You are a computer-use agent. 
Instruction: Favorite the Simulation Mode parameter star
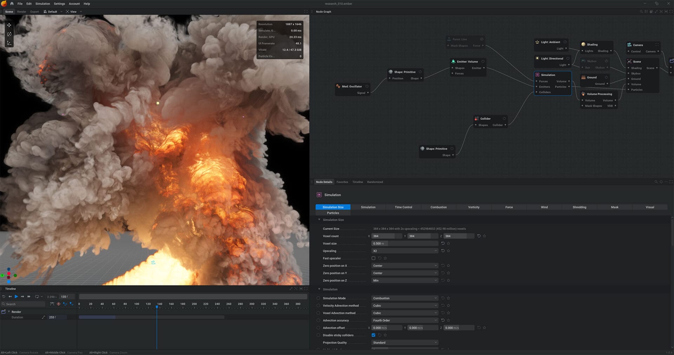click(x=448, y=298)
